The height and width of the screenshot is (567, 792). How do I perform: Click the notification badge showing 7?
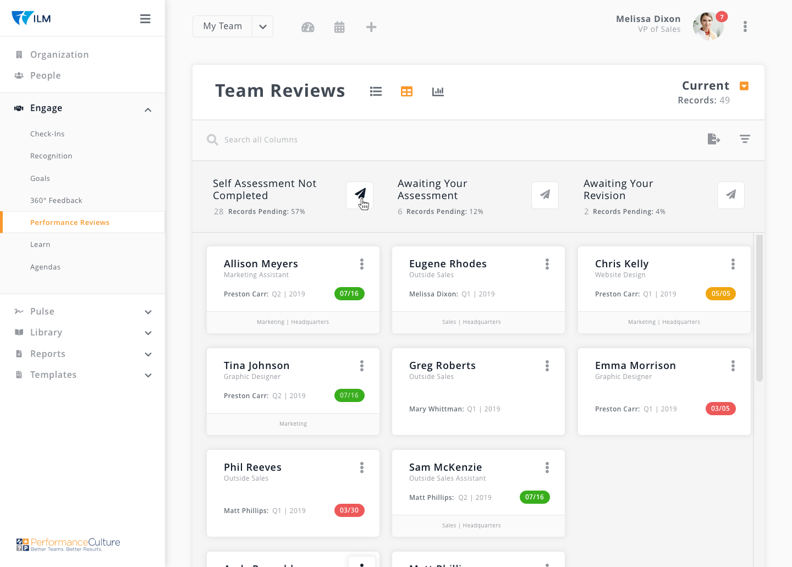click(722, 17)
